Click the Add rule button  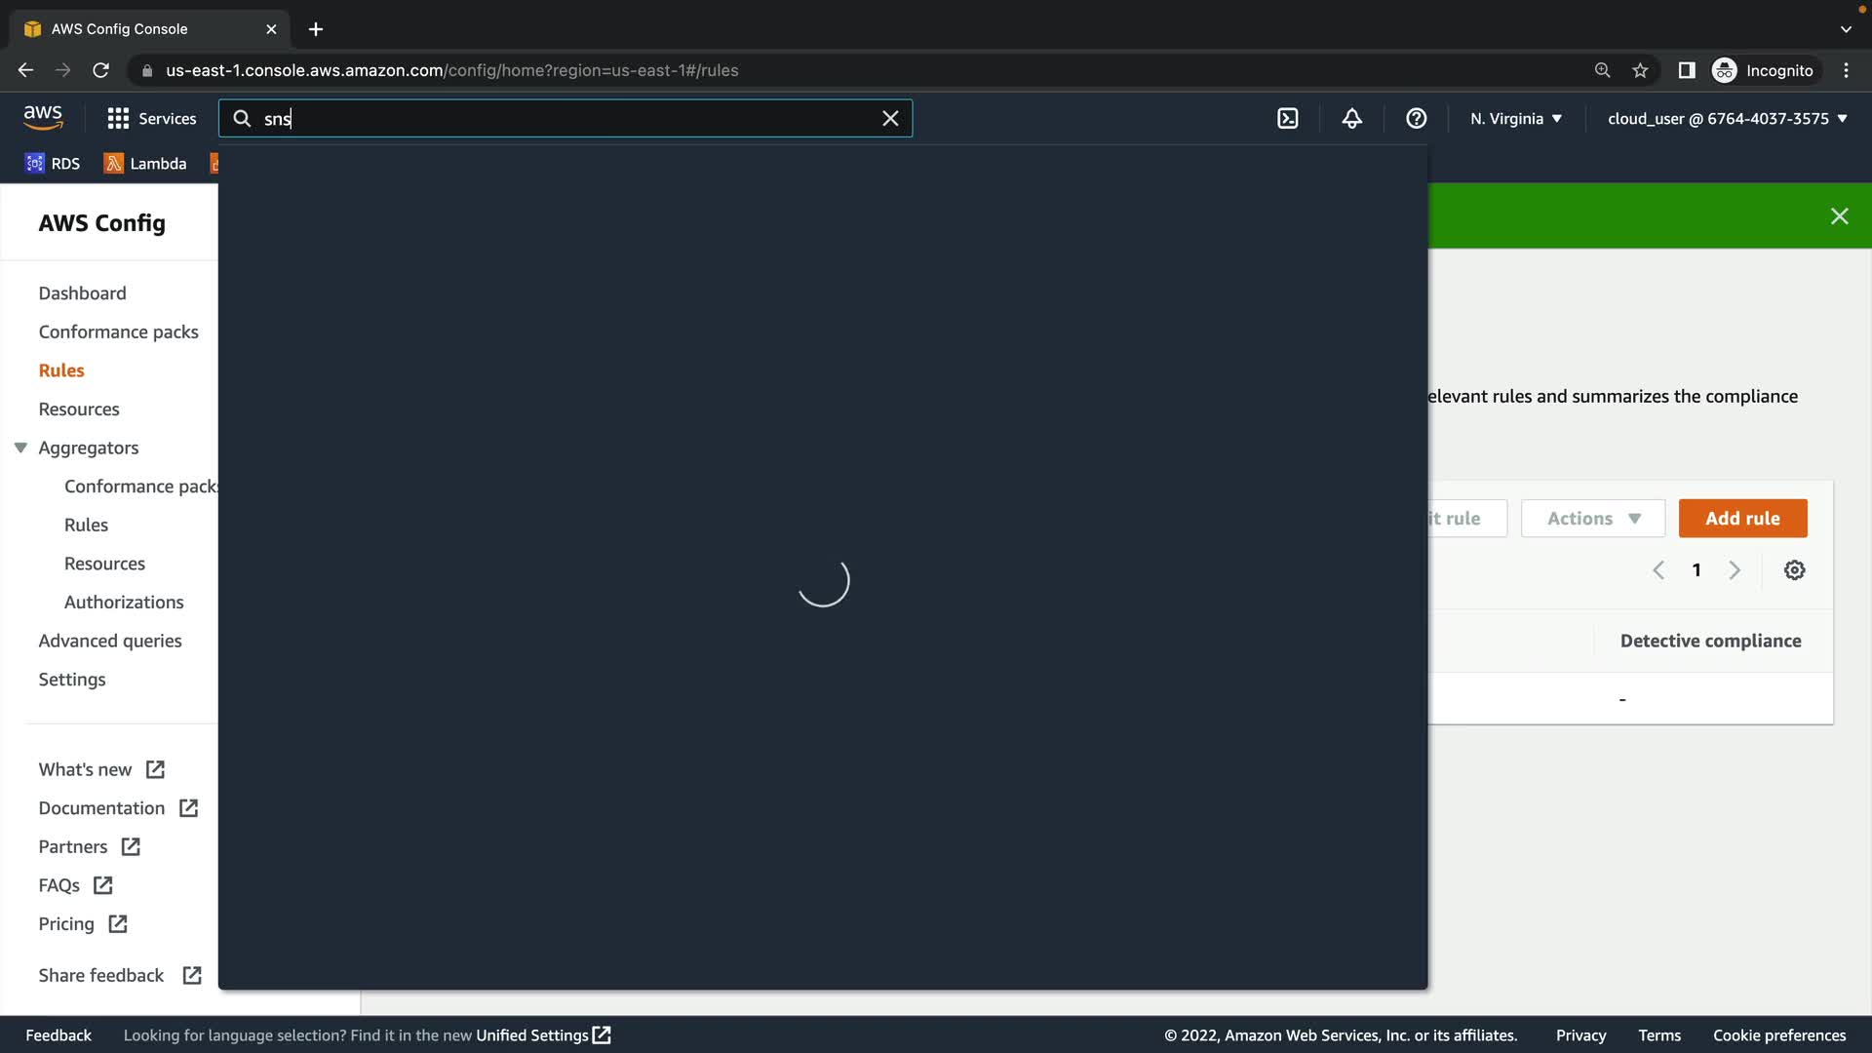pyautogui.click(x=1742, y=519)
